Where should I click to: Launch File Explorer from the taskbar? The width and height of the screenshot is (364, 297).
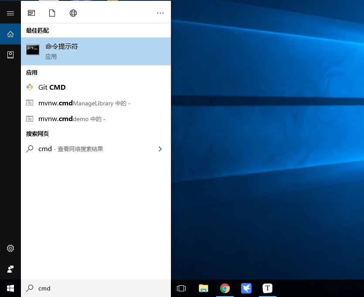coord(203,288)
